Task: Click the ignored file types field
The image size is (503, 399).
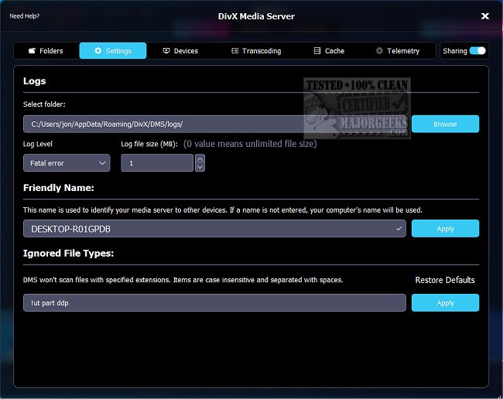Action: pos(214,302)
